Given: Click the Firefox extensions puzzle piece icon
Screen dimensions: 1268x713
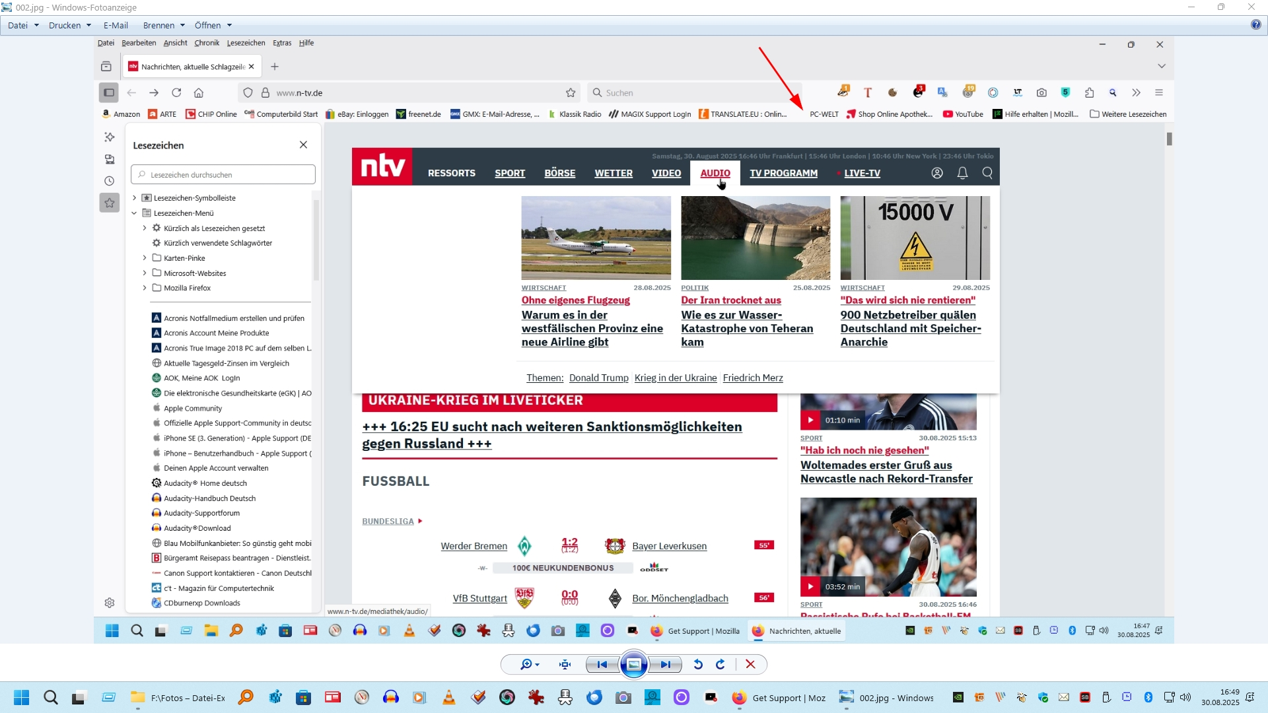Looking at the screenshot, I should pos(1089,92).
